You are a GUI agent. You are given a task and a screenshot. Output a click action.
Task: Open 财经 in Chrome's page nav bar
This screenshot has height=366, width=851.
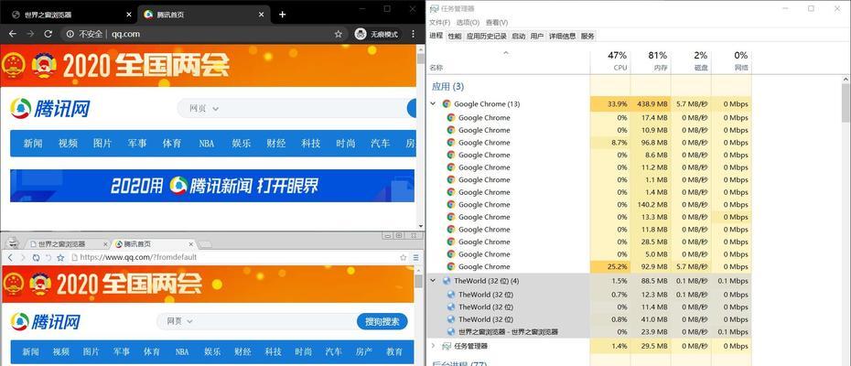[275, 144]
